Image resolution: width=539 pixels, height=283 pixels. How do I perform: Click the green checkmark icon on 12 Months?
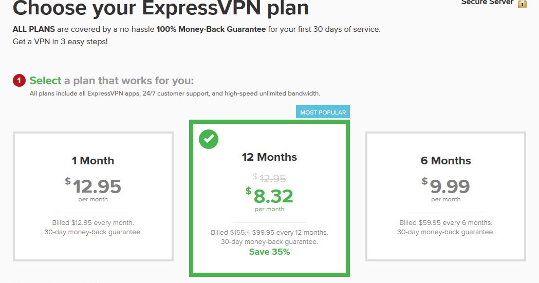[209, 139]
